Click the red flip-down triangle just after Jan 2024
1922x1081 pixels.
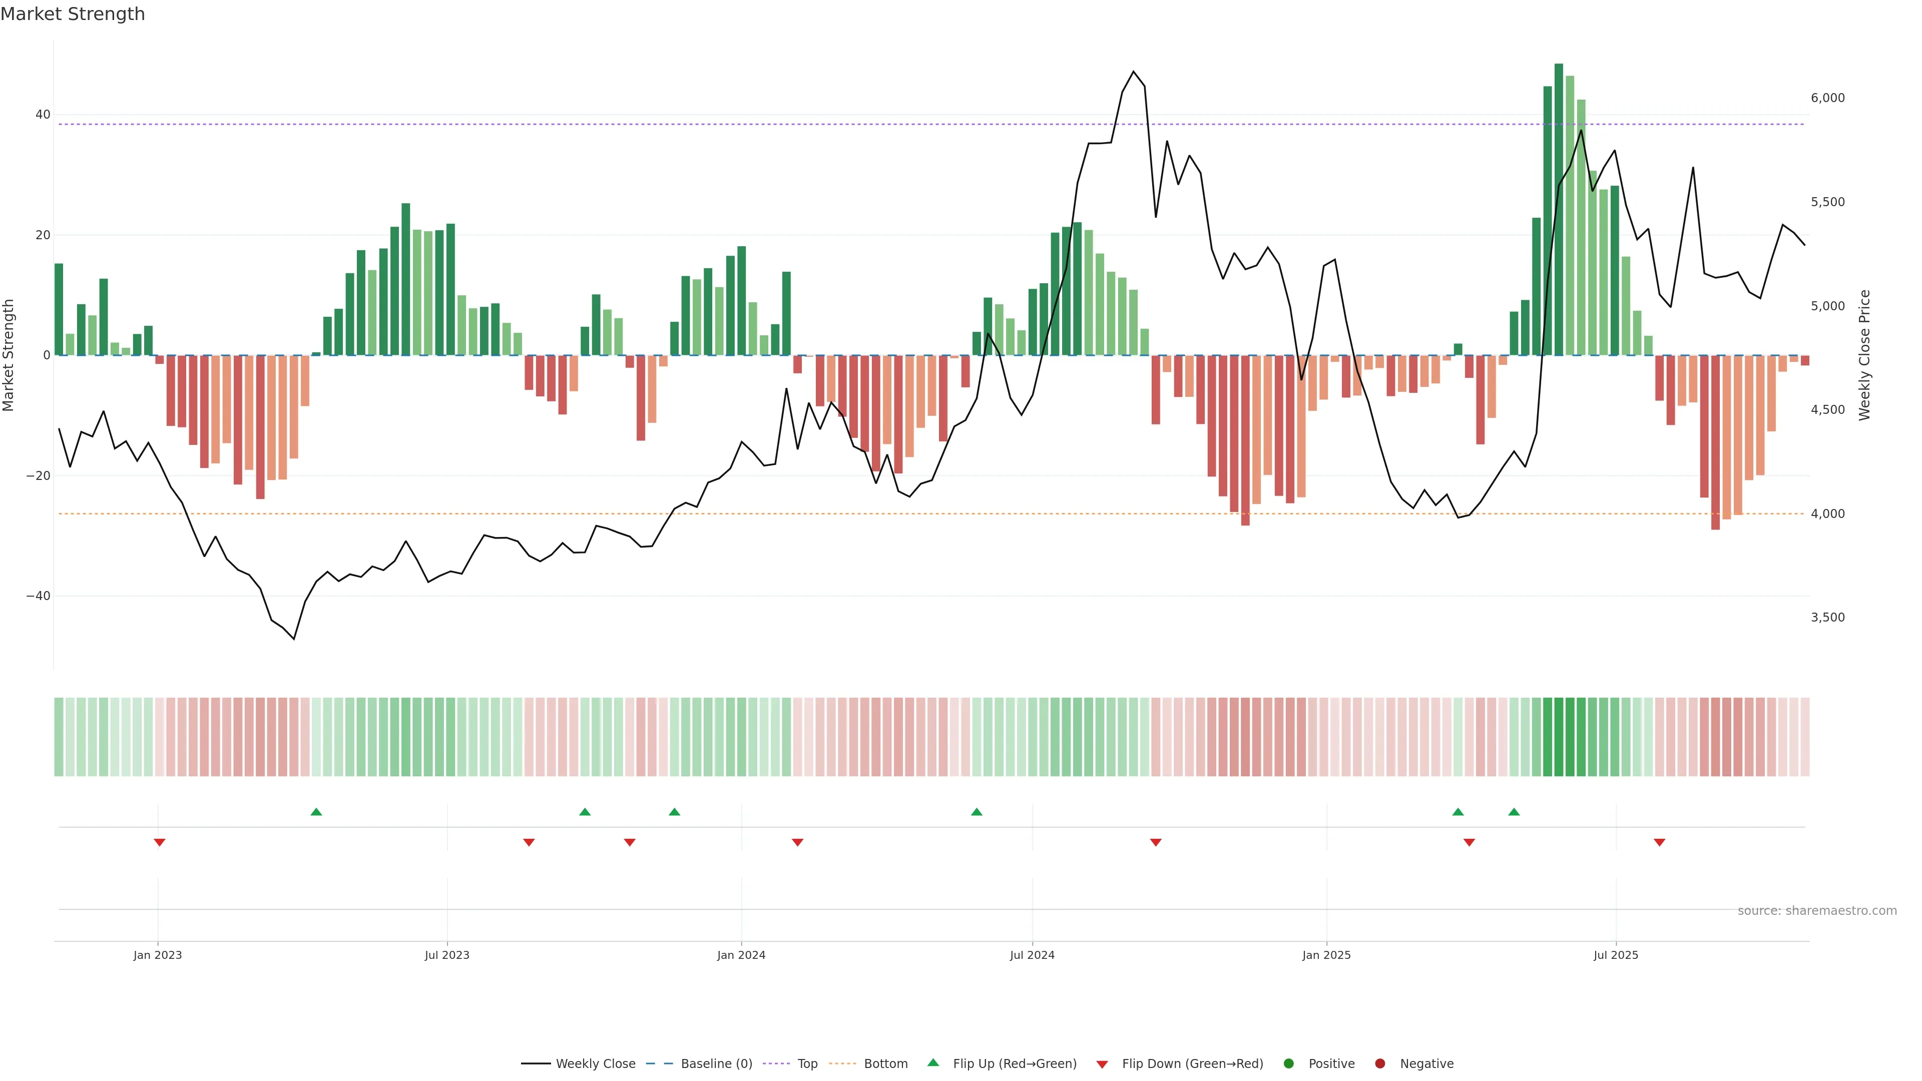pos(798,842)
